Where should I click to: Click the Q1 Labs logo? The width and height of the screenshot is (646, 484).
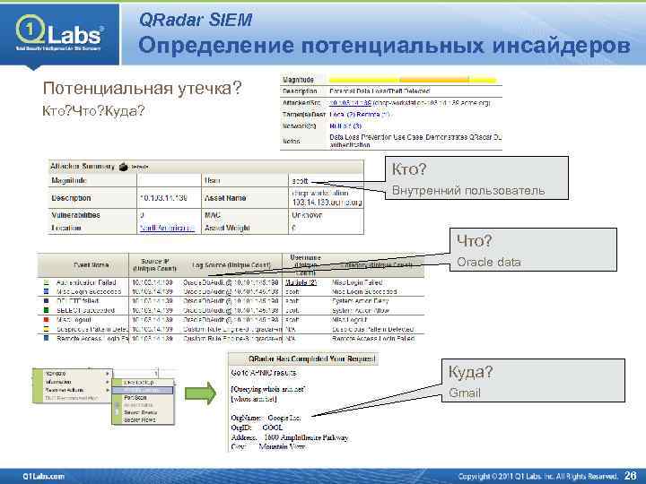click(60, 33)
